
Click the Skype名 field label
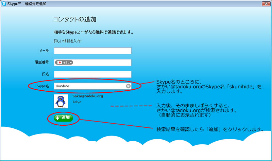click(x=43, y=86)
